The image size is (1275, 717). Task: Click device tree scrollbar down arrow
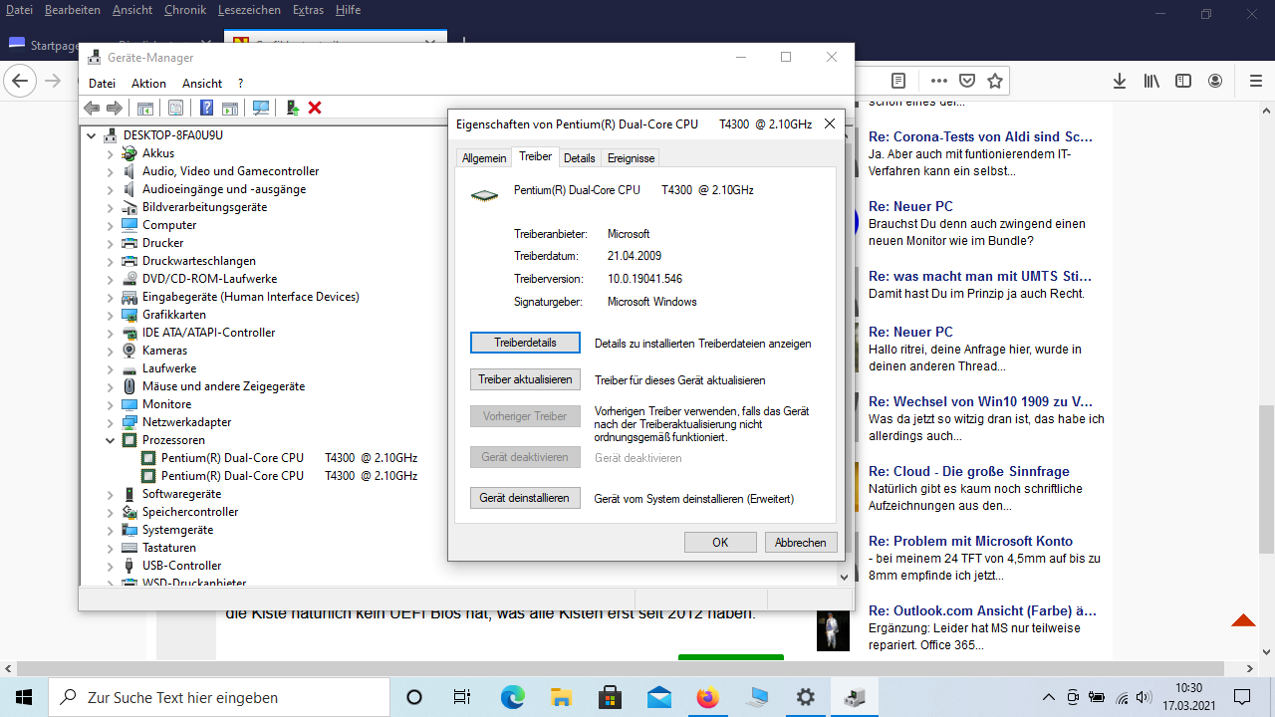click(845, 577)
